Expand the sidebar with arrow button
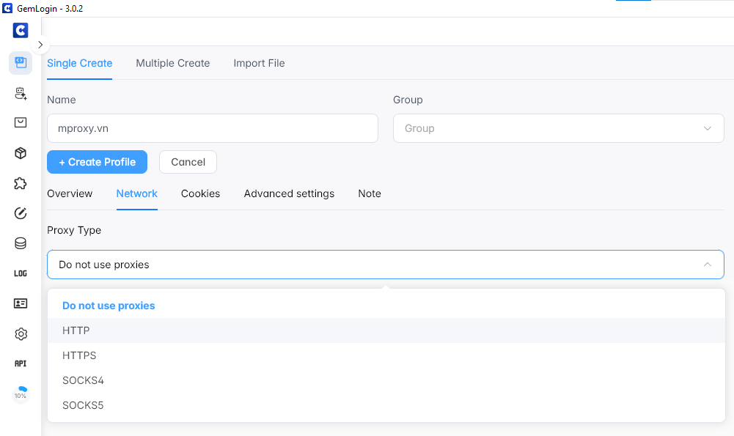The height and width of the screenshot is (436, 734). [40, 45]
